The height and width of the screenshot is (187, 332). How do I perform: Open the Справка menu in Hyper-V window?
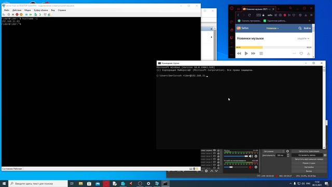[62, 10]
